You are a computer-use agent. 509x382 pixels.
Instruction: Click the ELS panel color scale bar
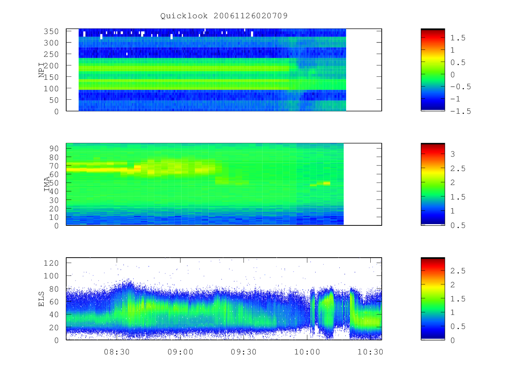[x=433, y=299]
